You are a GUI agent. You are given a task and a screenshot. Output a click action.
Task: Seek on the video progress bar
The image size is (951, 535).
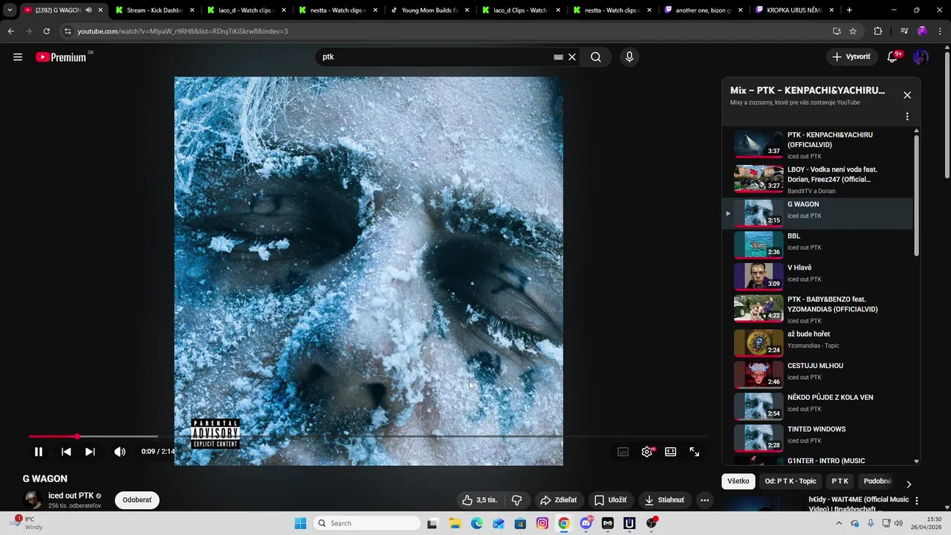[369, 436]
